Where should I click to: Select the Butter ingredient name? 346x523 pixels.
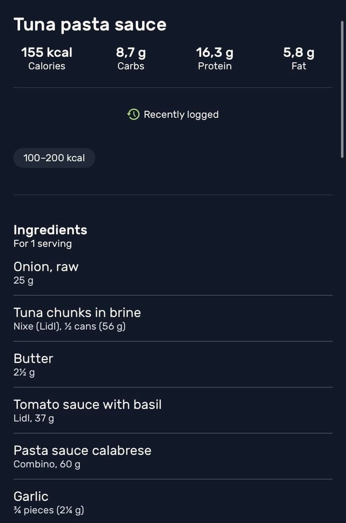pyautogui.click(x=34, y=359)
